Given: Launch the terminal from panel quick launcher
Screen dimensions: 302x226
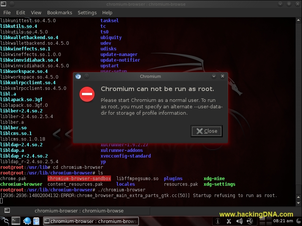Looking at the screenshot, I should [15, 221].
